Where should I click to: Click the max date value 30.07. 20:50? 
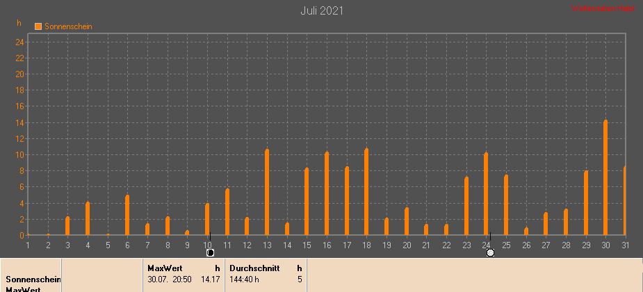coord(170,279)
